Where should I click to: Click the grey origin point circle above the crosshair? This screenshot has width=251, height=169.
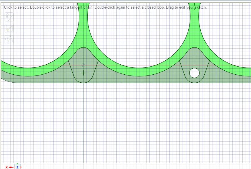[x=83, y=65]
